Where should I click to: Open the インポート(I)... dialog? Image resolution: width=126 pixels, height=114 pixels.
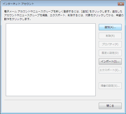pos(110,61)
